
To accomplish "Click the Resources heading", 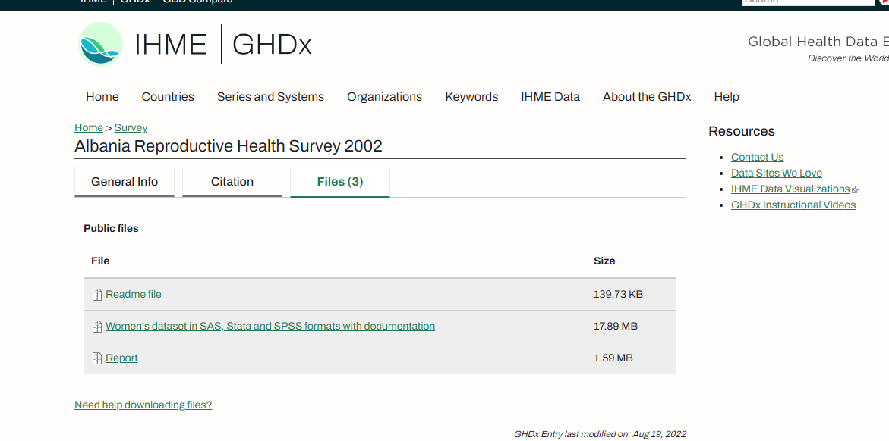I will (x=742, y=131).
